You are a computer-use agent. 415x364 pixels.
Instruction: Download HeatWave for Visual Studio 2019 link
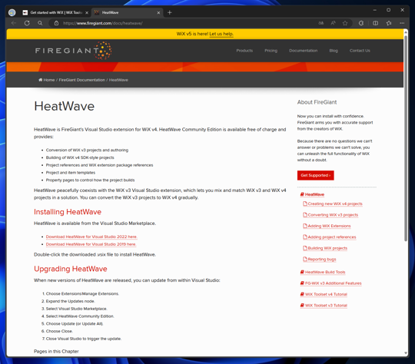pyautogui.click(x=91, y=244)
